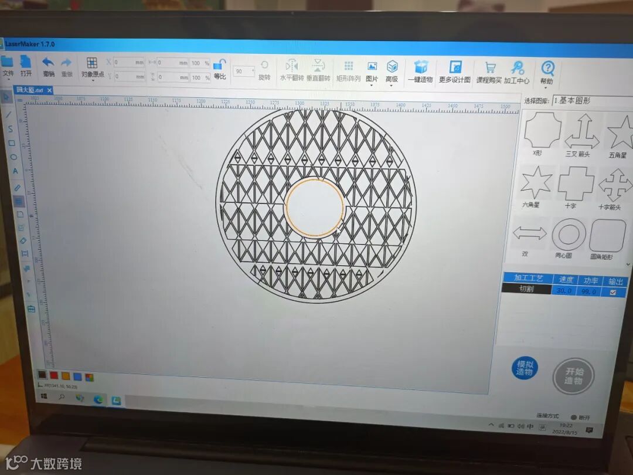Click the Y position input field
The width and height of the screenshot is (633, 475).
[x=129, y=76]
